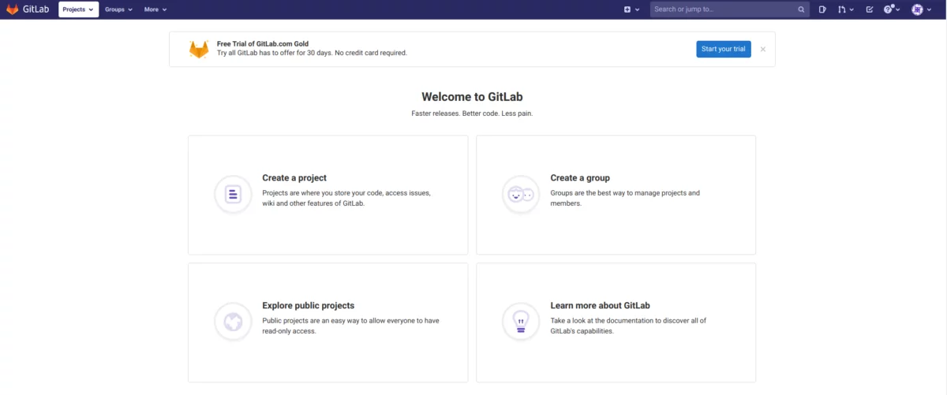
Task: Click the Start your trial button
Action: pos(724,49)
